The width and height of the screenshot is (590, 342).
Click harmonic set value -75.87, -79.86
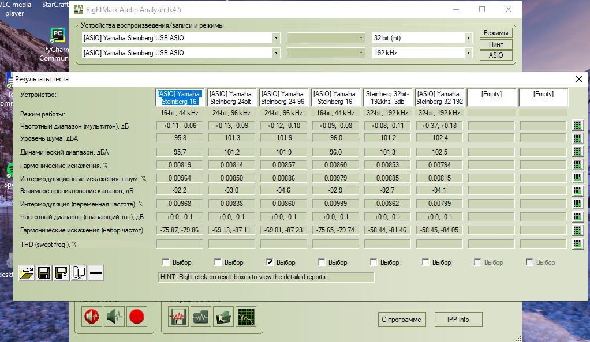tap(180, 230)
